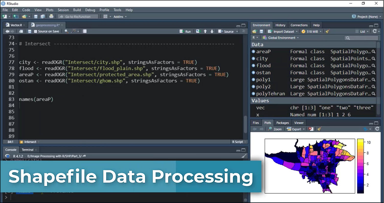Clear all plots with broom icon

[319, 129]
